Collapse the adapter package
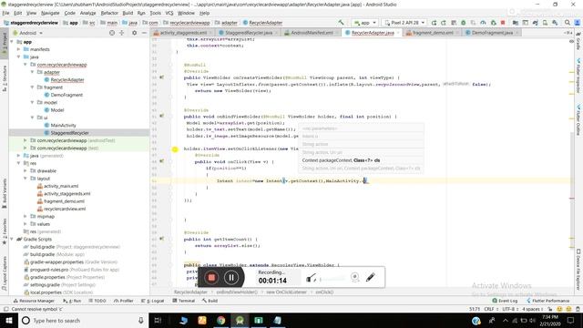Image resolution: width=583 pixels, height=328 pixels. click(x=32, y=72)
